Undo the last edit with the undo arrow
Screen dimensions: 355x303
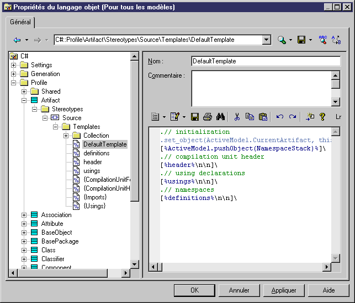(279, 117)
